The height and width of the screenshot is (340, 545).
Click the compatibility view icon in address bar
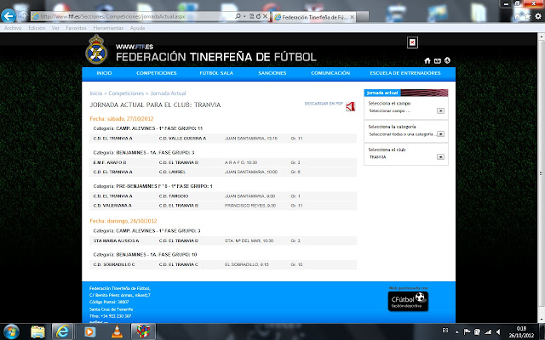tap(252, 16)
